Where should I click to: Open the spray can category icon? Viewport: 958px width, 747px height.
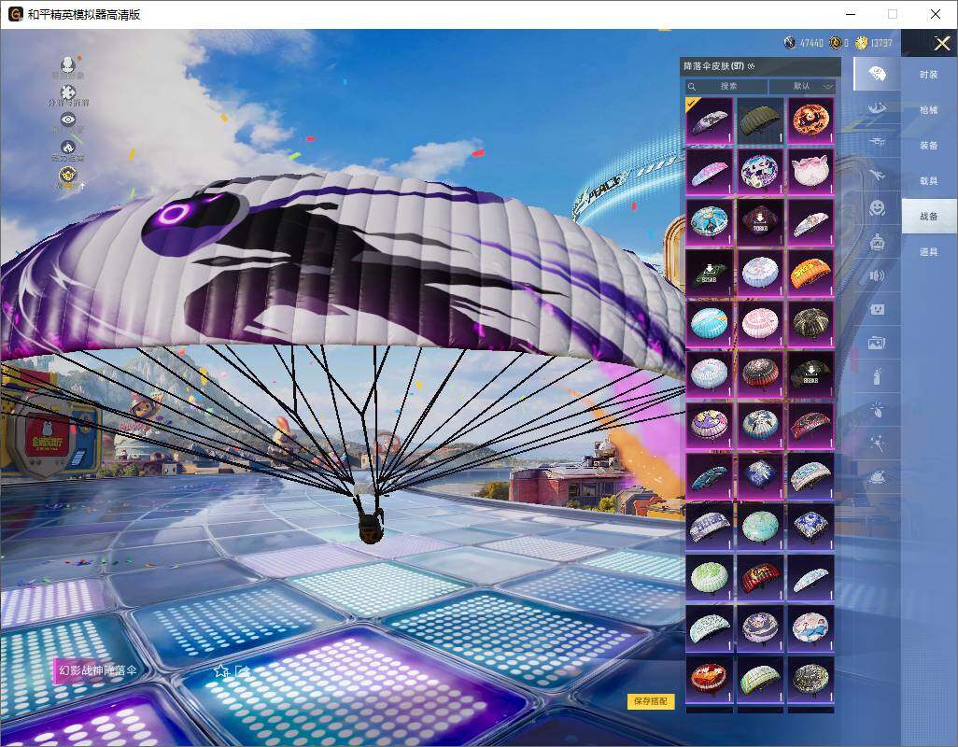coord(877,375)
